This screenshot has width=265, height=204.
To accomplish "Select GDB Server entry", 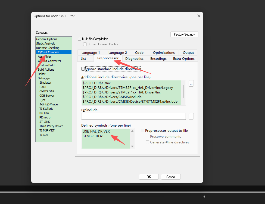I will click(54, 96).
